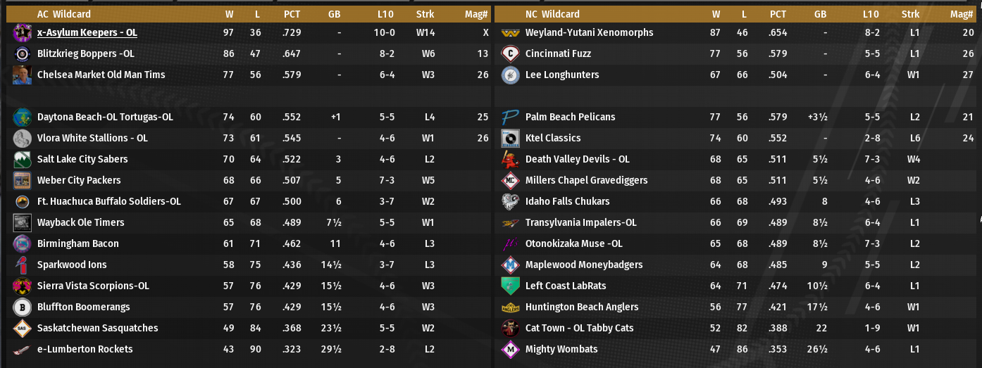The image size is (982, 368).
Task: Sort AC Wildcard table by PCT column
Action: coord(292,14)
